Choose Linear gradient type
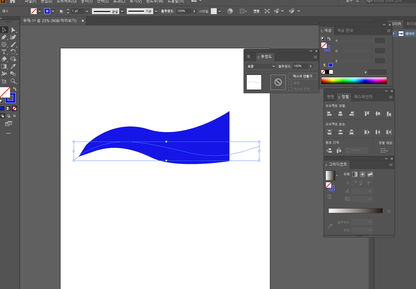The image size is (416, 289). (355, 174)
